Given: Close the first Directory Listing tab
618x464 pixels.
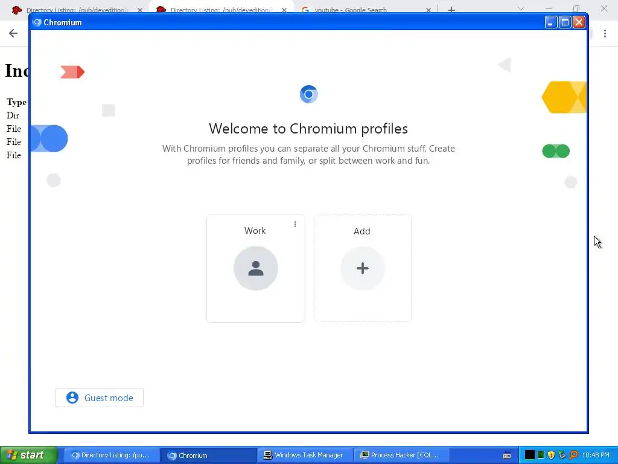Looking at the screenshot, I should click(x=140, y=10).
